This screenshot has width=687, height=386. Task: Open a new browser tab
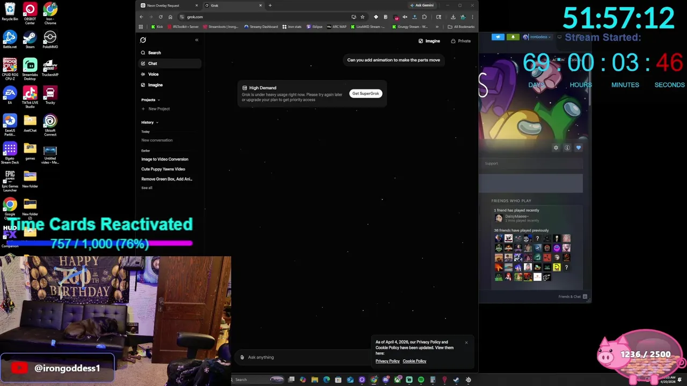(270, 5)
